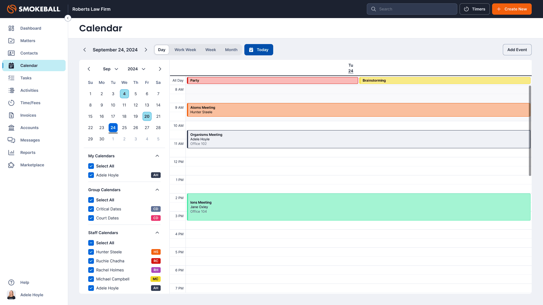Switch to Work Week view
Screen dimensions: 543x305
185,50
